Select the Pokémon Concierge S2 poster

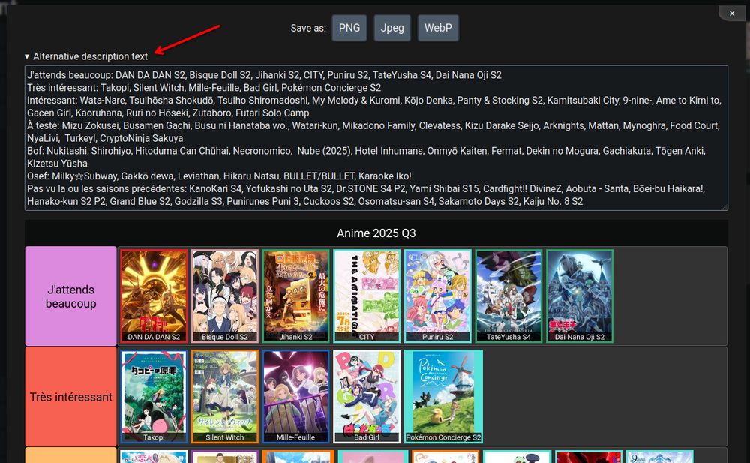(443, 396)
